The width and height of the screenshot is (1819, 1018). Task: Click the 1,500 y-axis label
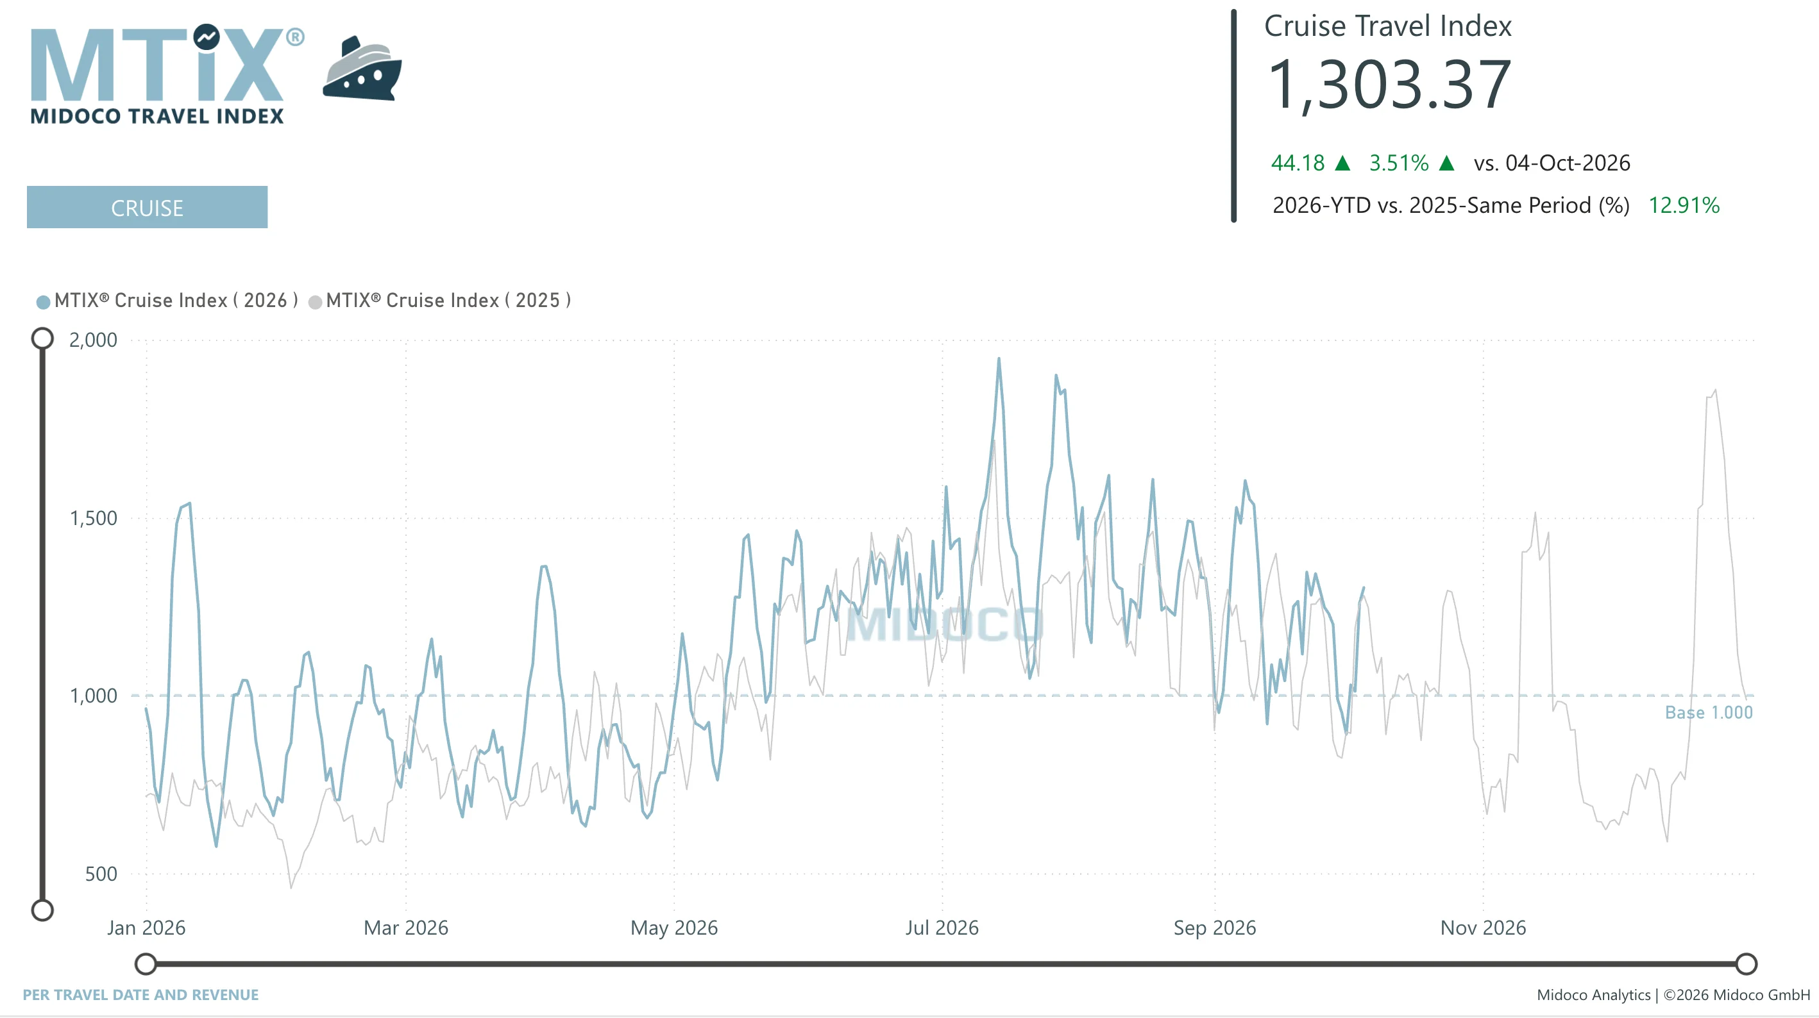click(x=93, y=519)
